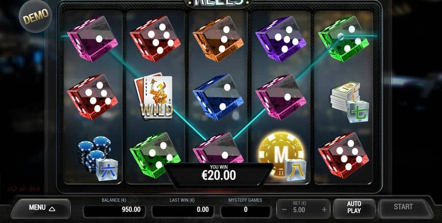This screenshot has width=442, height=223.
Task: Decrease the bet with minus button
Action: [284, 210]
